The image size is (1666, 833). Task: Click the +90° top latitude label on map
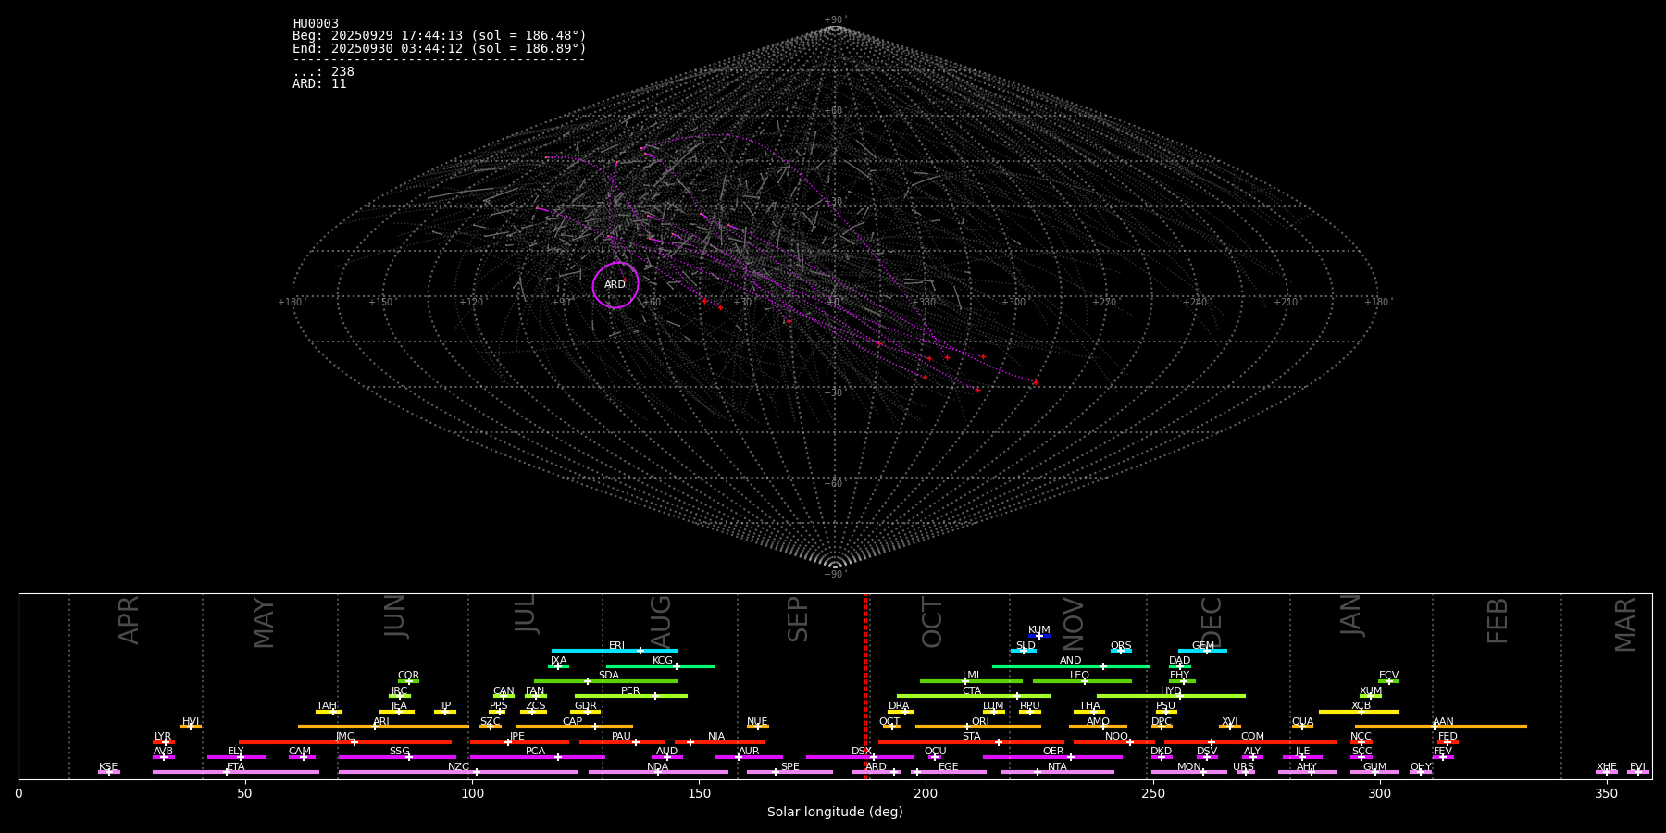(x=835, y=20)
